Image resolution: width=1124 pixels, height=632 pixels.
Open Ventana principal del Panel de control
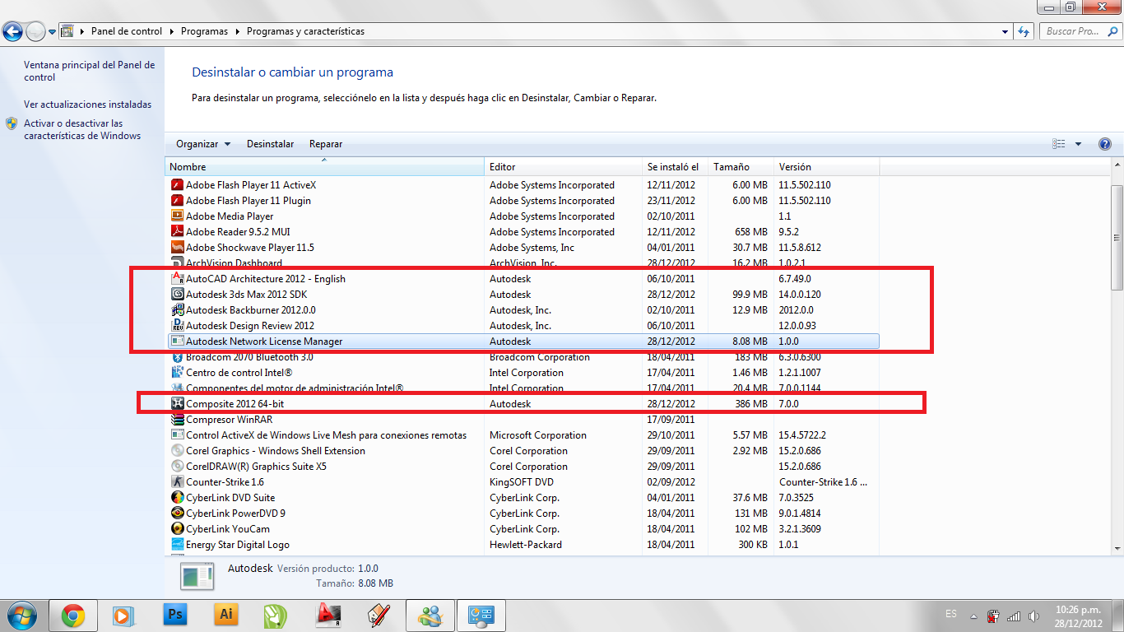click(x=89, y=71)
